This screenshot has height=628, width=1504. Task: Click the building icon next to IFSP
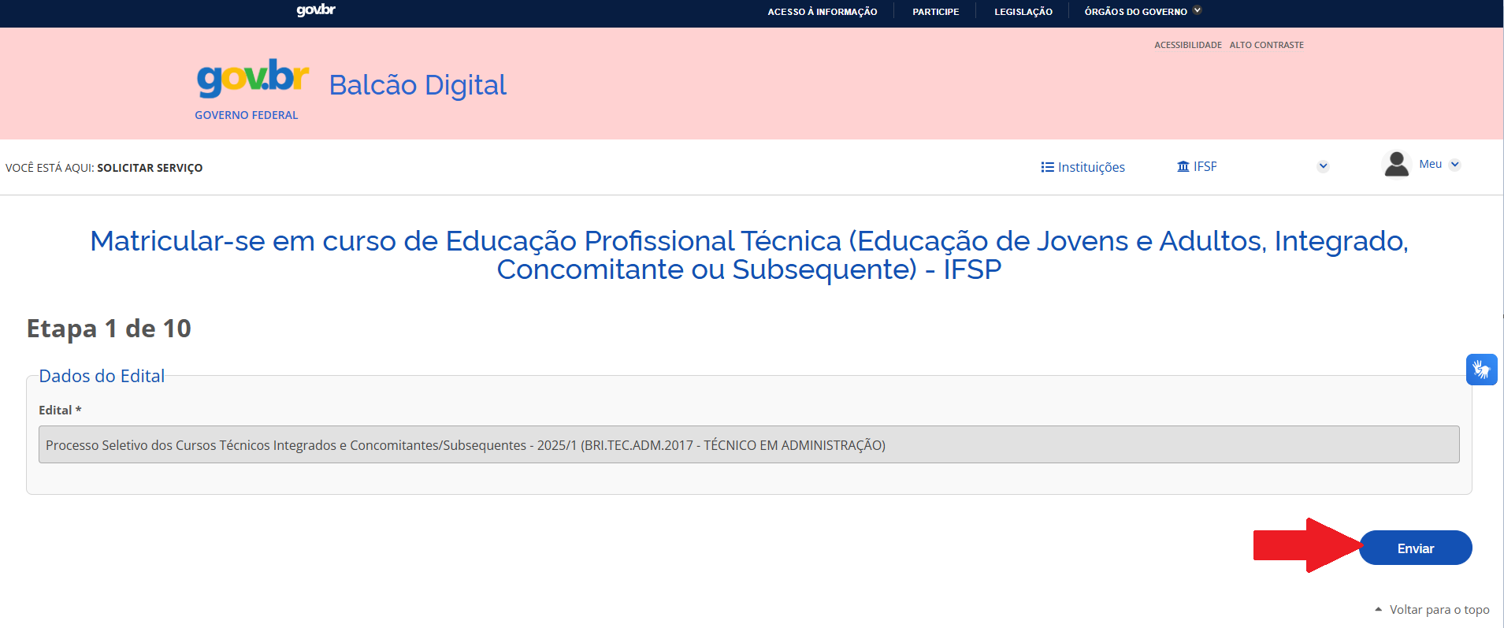pyautogui.click(x=1183, y=166)
